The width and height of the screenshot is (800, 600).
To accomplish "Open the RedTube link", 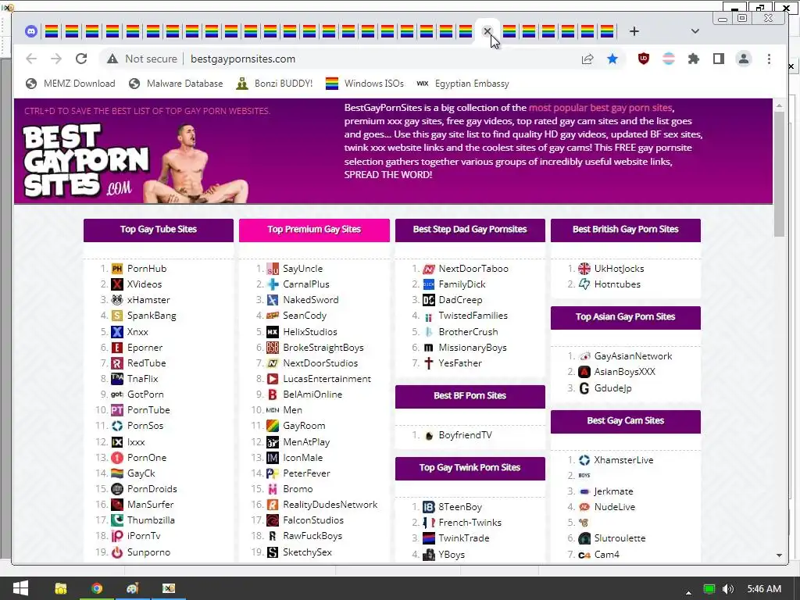I will (146, 363).
